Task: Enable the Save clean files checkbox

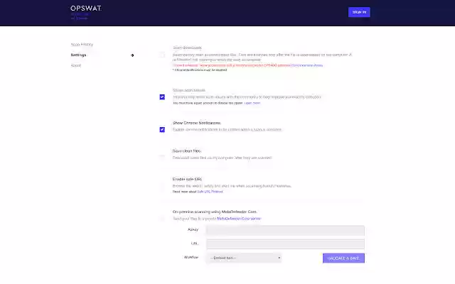Action: coord(162,158)
